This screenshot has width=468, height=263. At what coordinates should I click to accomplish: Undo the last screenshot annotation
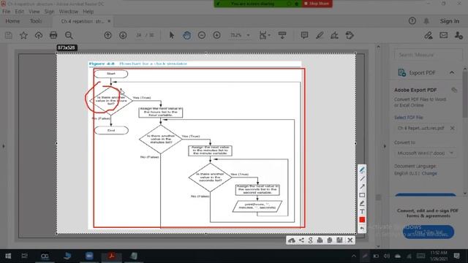362,229
